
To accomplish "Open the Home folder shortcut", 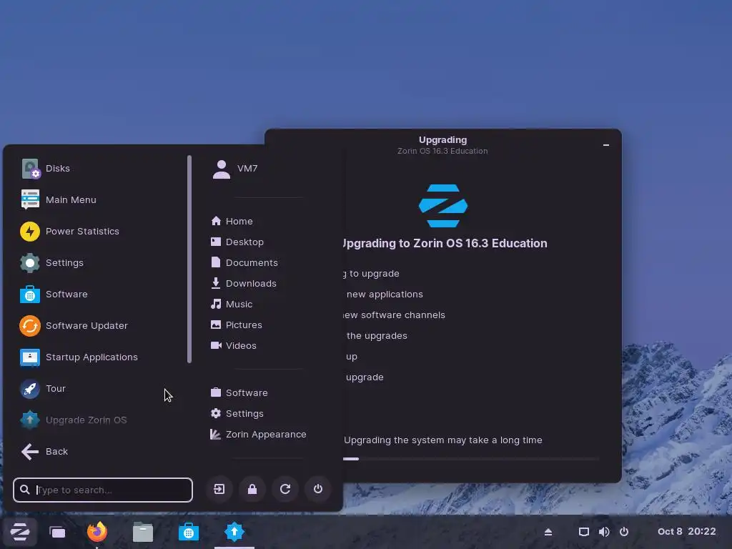I will coord(232,222).
